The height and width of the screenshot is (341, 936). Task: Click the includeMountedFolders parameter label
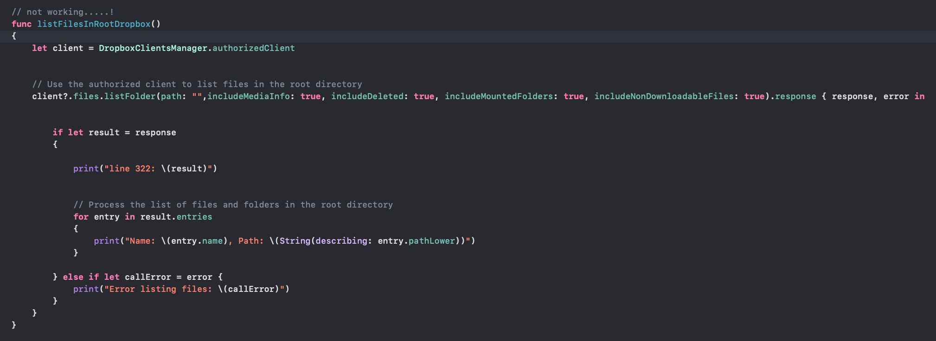click(499, 96)
